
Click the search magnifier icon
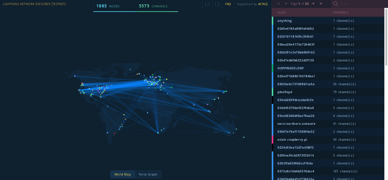click(336, 4)
